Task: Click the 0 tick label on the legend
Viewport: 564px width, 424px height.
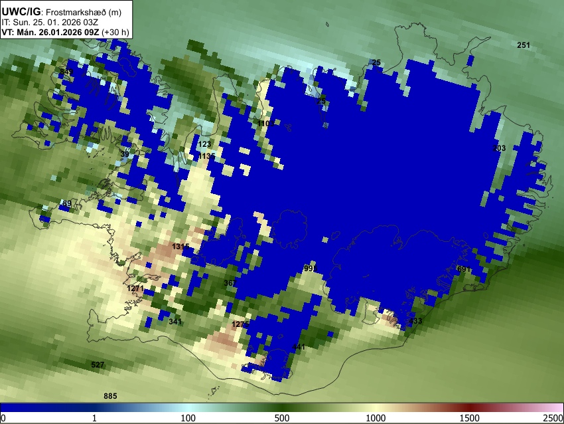Action: pyautogui.click(x=3, y=418)
